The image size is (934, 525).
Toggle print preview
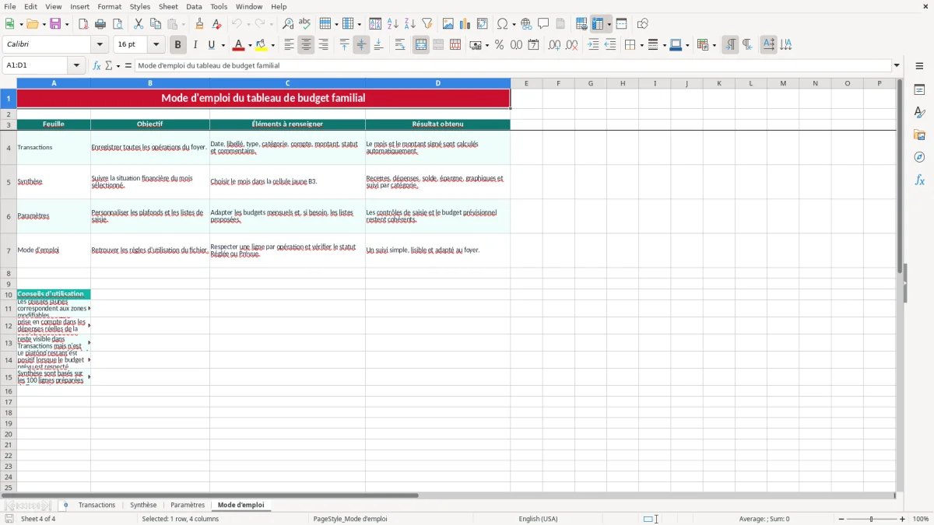tap(118, 24)
